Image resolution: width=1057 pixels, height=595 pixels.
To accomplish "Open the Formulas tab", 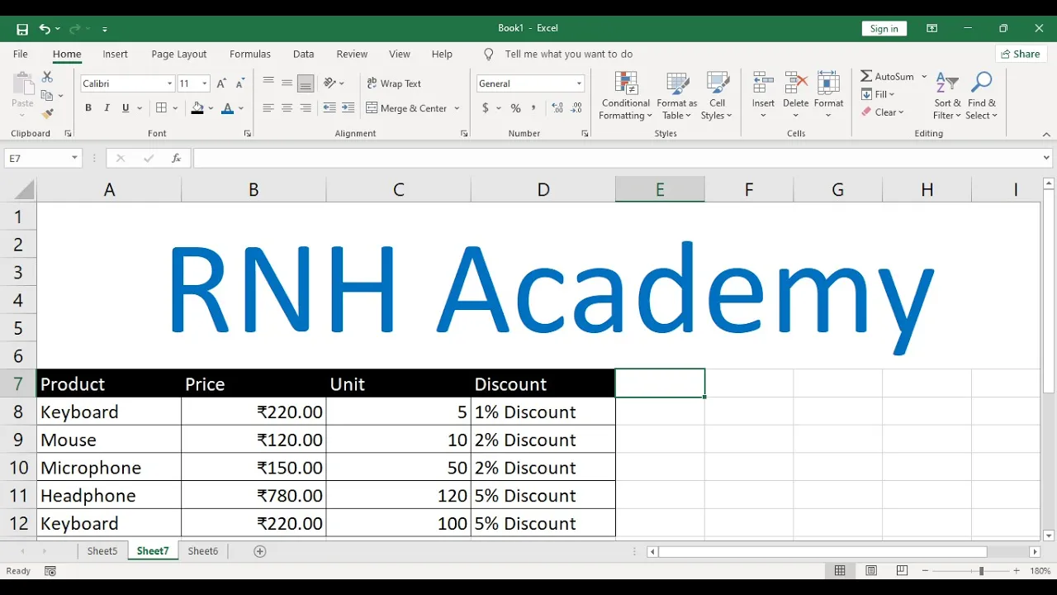I will 250,54.
